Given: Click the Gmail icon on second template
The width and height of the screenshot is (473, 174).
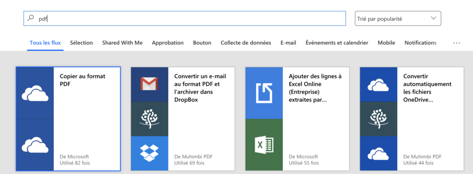Looking at the screenshot, I should [x=149, y=84].
